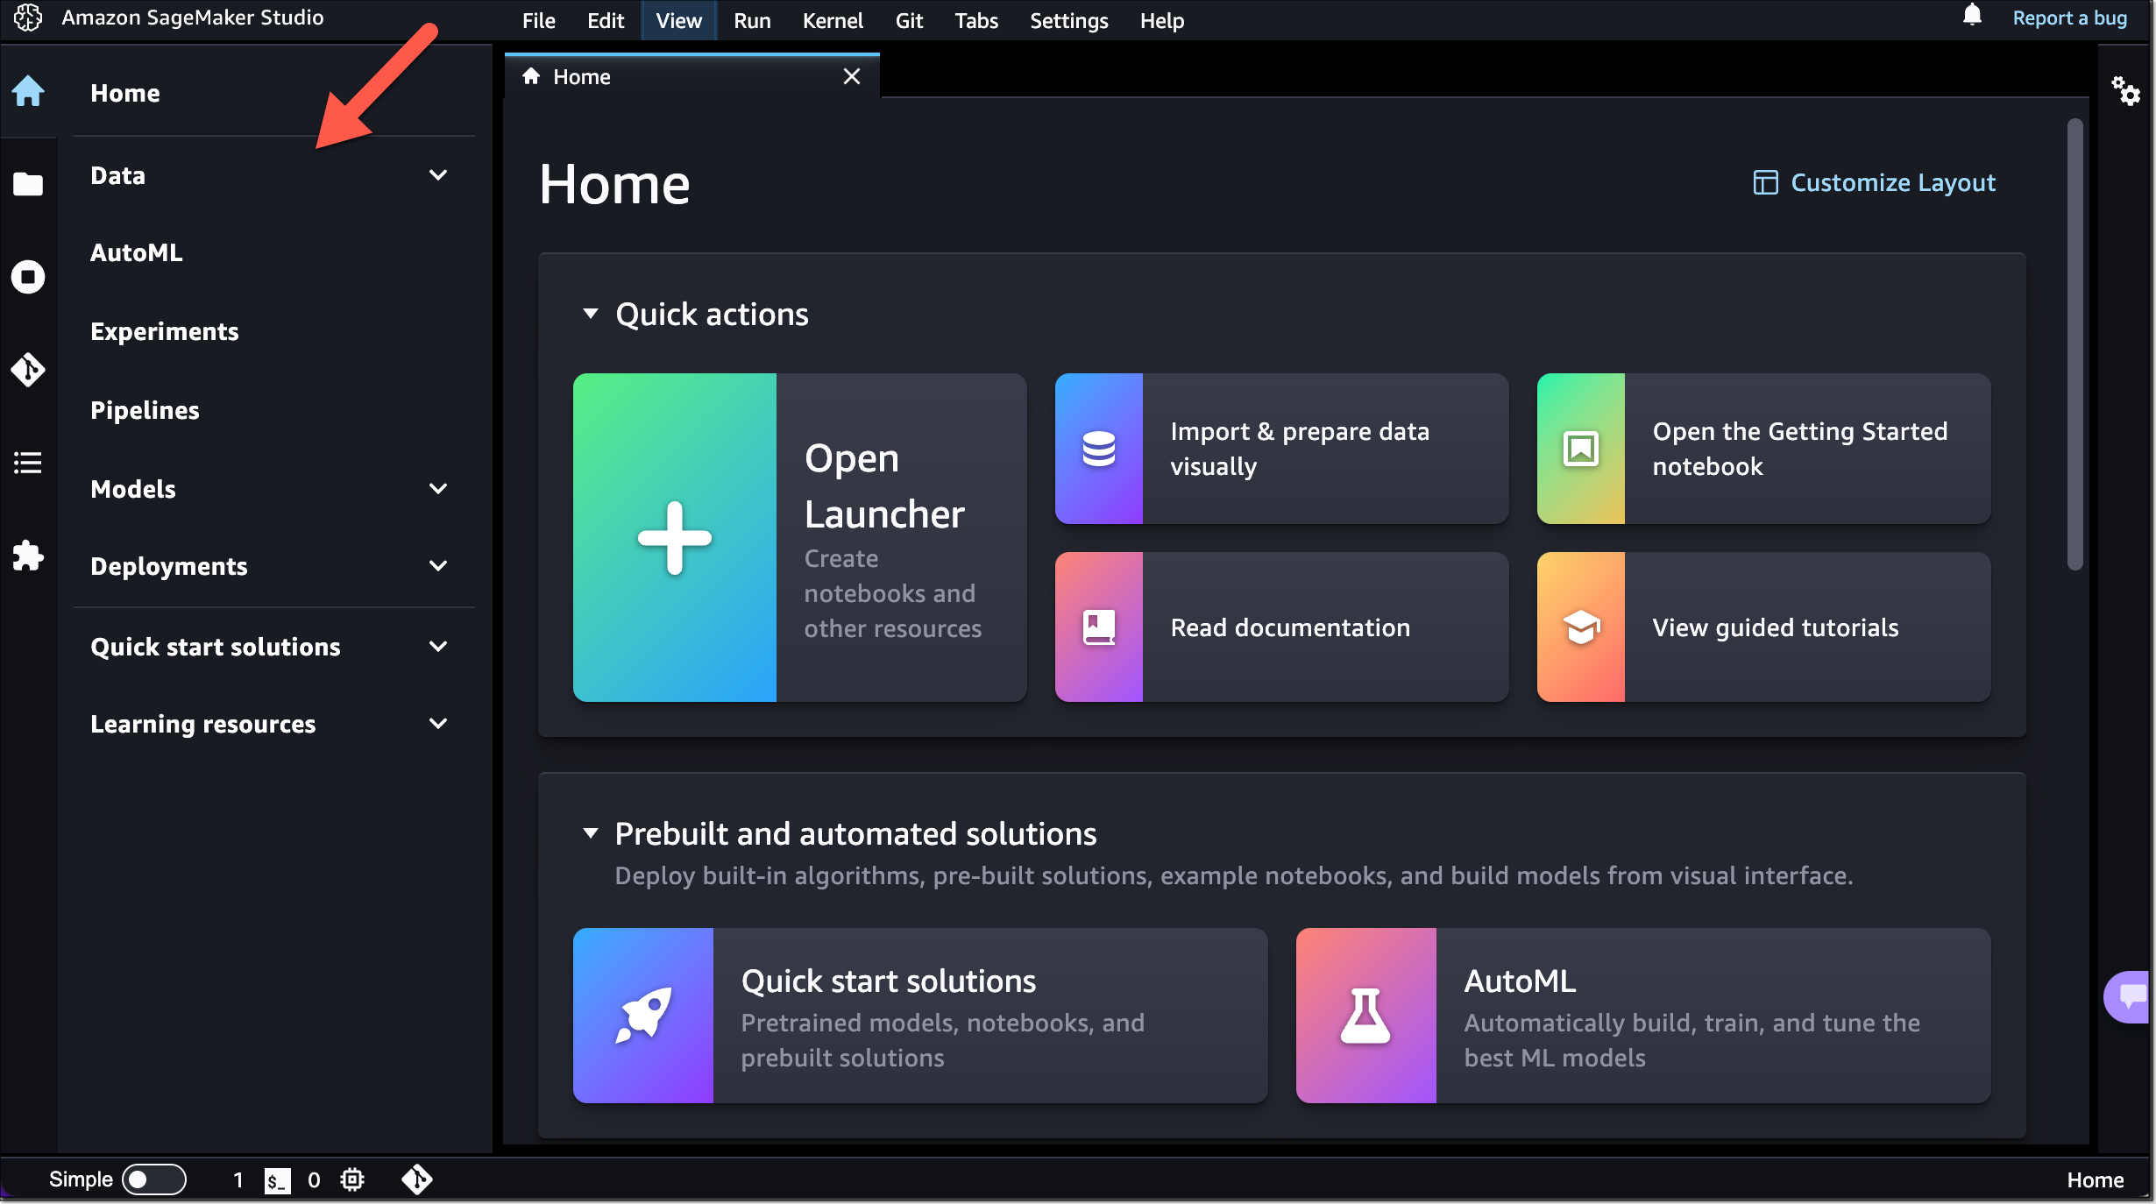Screen dimensions: 2156x1204
Task: Expand the Models section
Action: click(438, 489)
